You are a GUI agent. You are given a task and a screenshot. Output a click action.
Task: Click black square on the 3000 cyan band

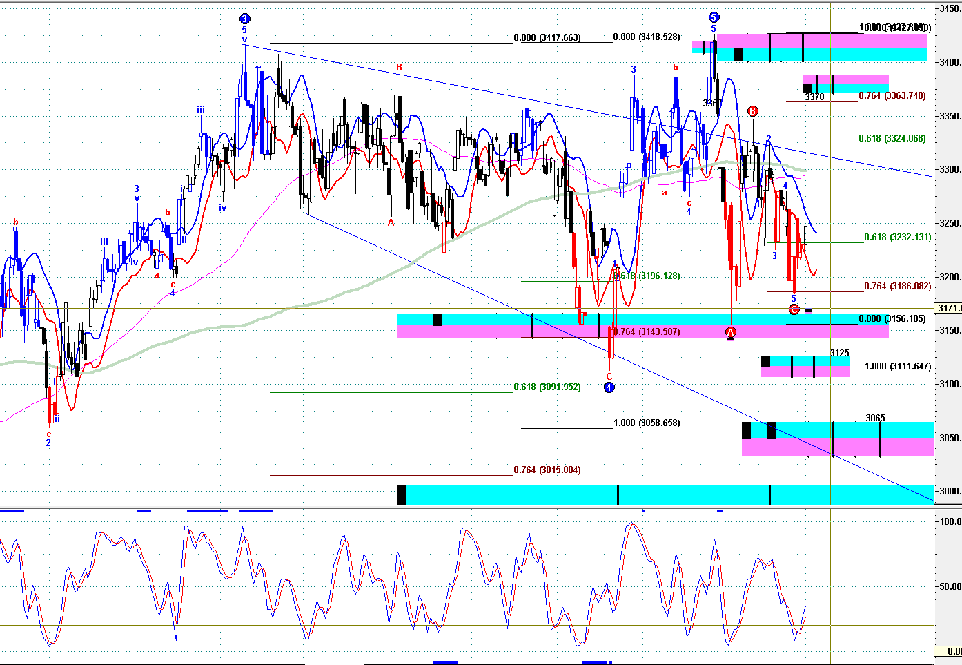[x=402, y=495]
